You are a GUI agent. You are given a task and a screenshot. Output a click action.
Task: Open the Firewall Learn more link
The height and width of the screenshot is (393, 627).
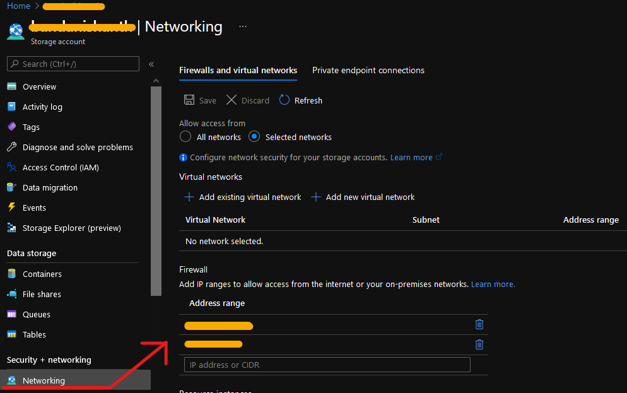click(493, 284)
